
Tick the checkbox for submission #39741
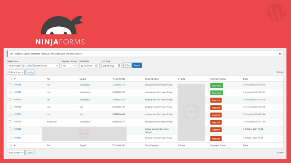(x=10, y=100)
